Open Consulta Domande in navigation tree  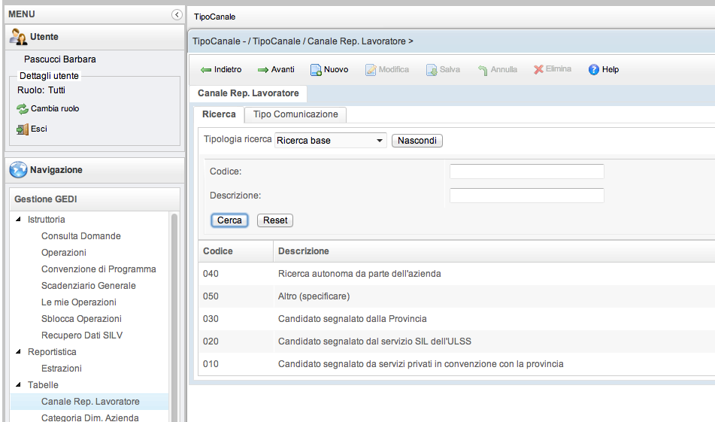click(81, 236)
